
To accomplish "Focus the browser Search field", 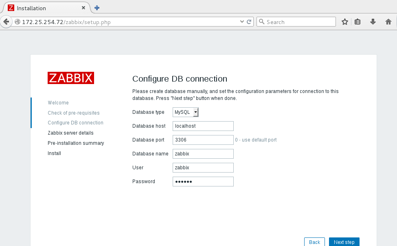I will 296,22.
